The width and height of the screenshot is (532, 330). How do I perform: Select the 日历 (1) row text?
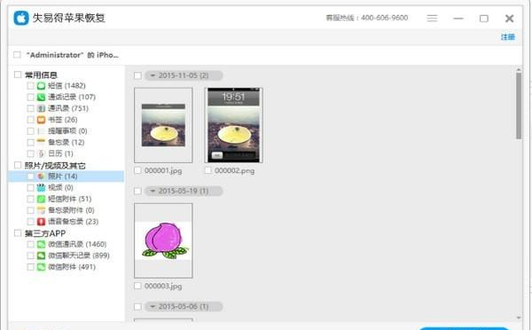[x=60, y=153]
